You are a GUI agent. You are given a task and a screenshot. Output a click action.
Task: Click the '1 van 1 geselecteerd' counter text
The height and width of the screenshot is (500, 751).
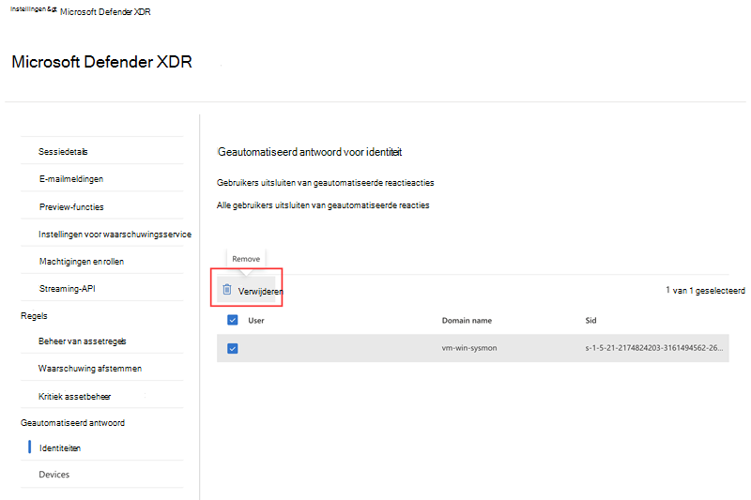point(705,291)
